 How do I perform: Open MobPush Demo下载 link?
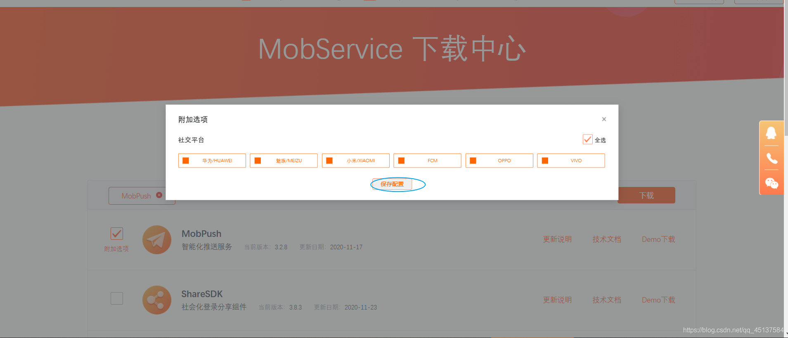[x=658, y=239]
